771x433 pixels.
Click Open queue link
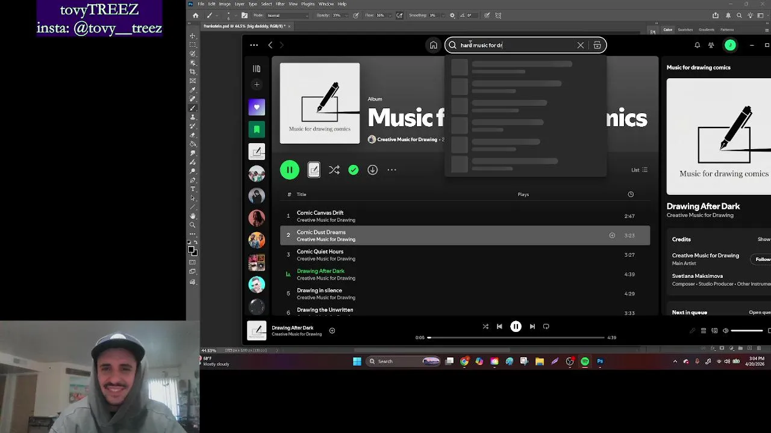pyautogui.click(x=760, y=313)
